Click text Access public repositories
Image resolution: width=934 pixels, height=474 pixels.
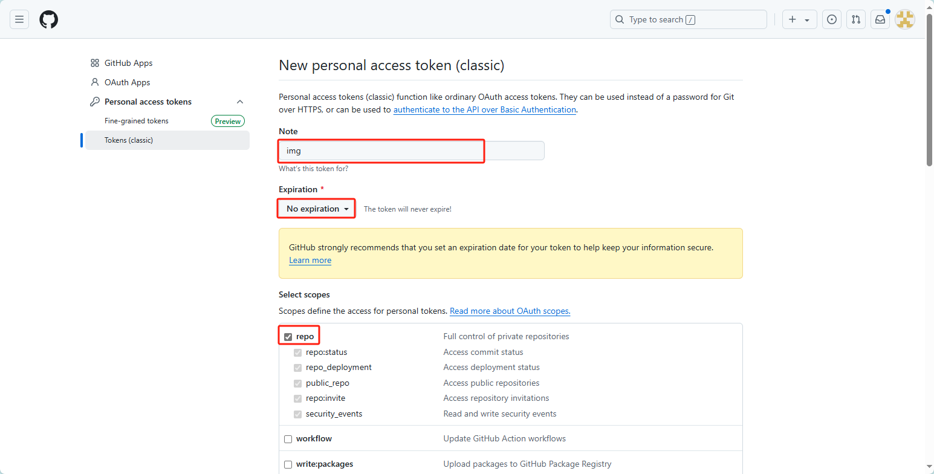(491, 383)
